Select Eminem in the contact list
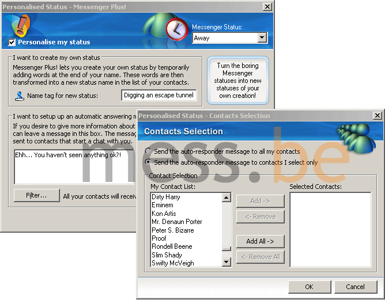The width and height of the screenshot is (385, 300). tap(163, 205)
